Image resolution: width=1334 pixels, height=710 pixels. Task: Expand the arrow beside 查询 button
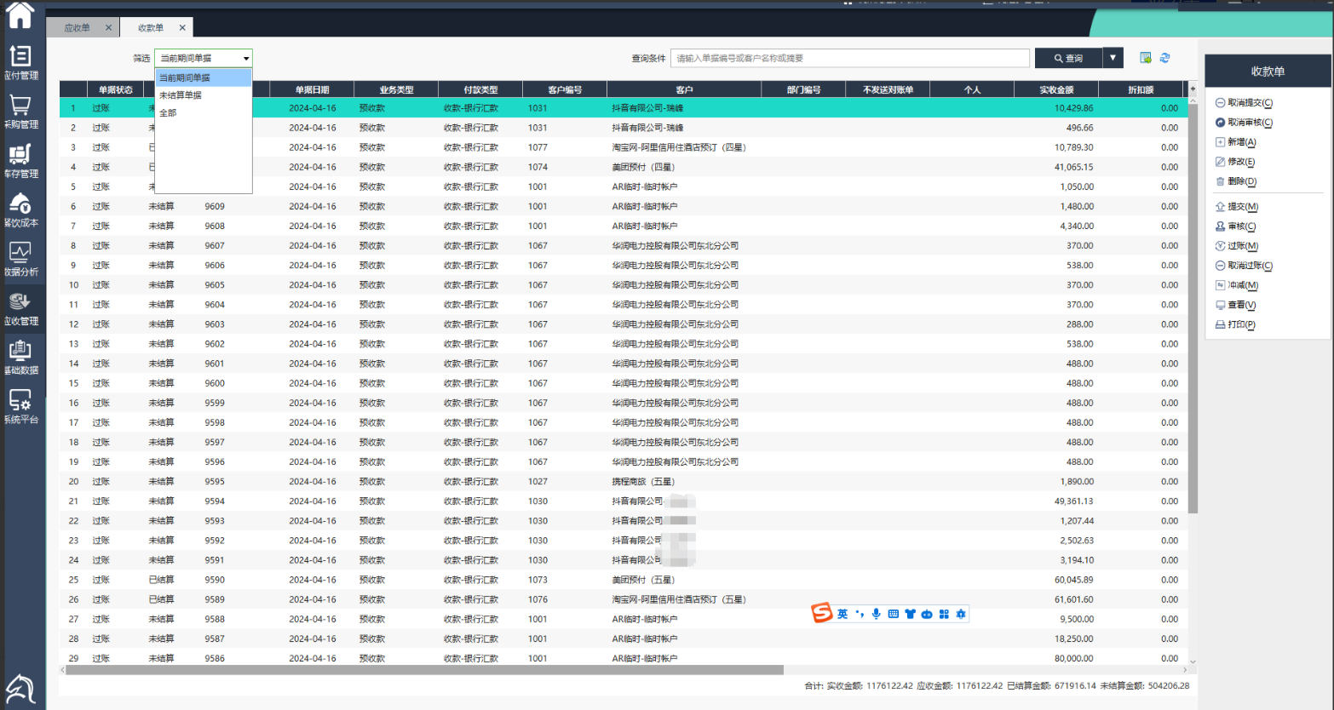[x=1113, y=58]
